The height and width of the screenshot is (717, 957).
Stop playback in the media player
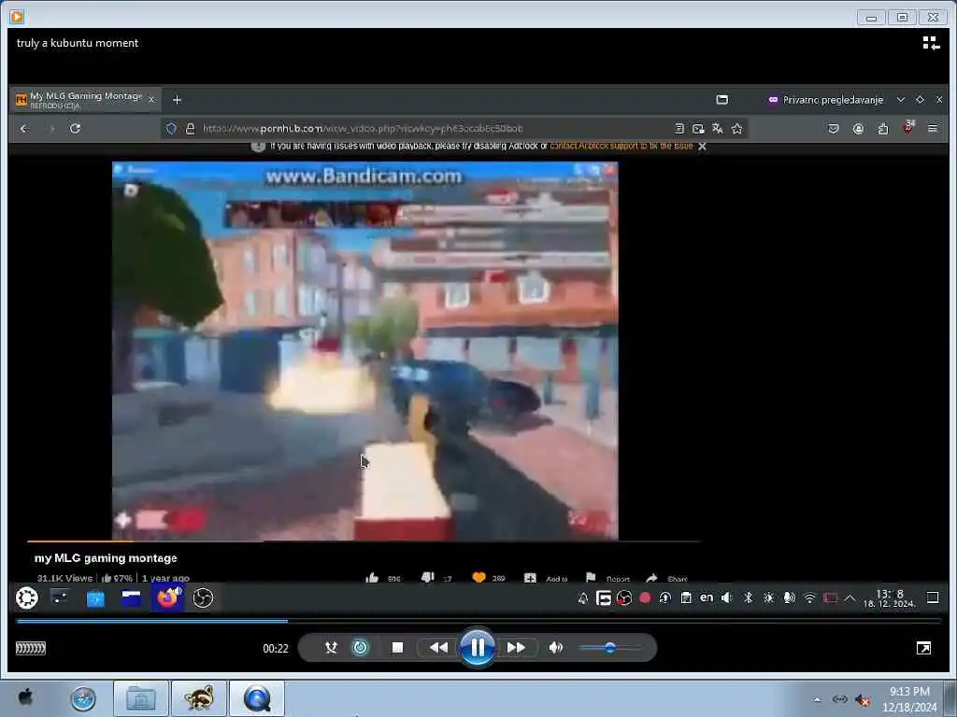tap(397, 648)
